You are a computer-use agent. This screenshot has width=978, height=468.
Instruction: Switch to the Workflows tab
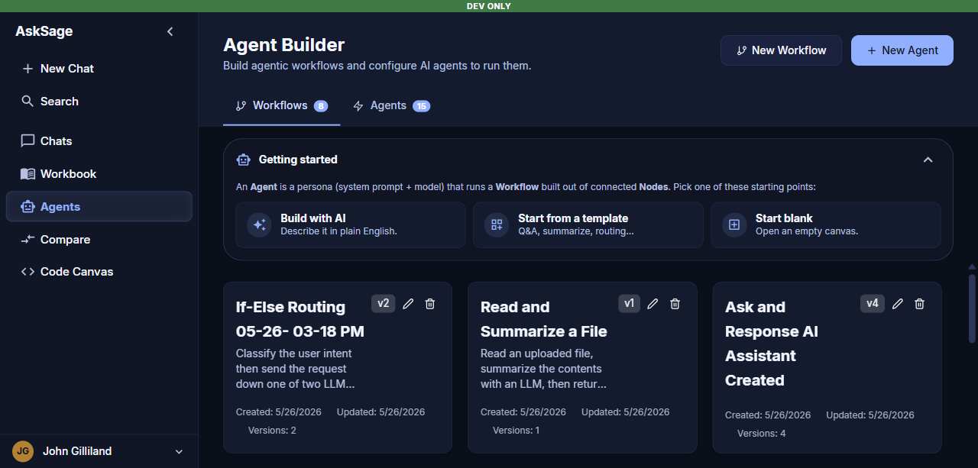(281, 106)
